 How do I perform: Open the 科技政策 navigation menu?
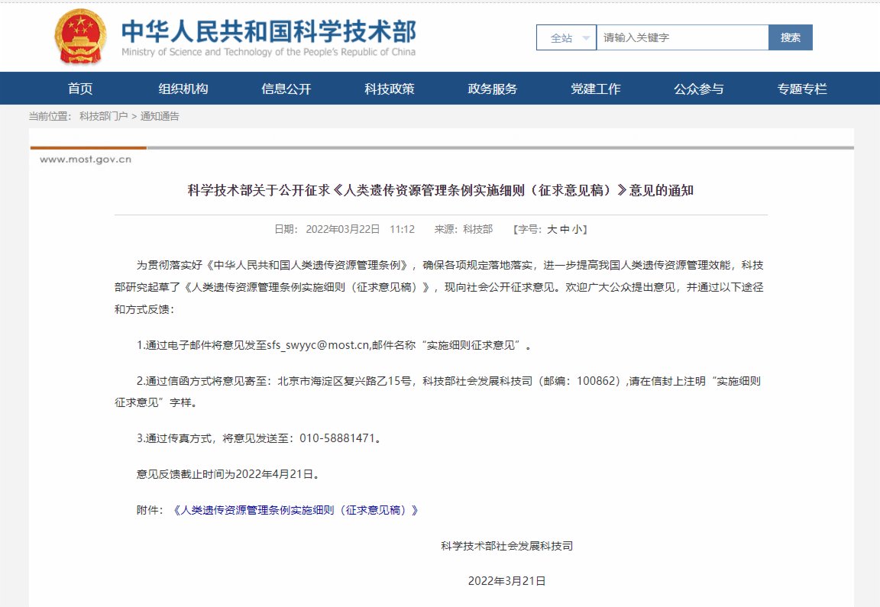tap(389, 89)
